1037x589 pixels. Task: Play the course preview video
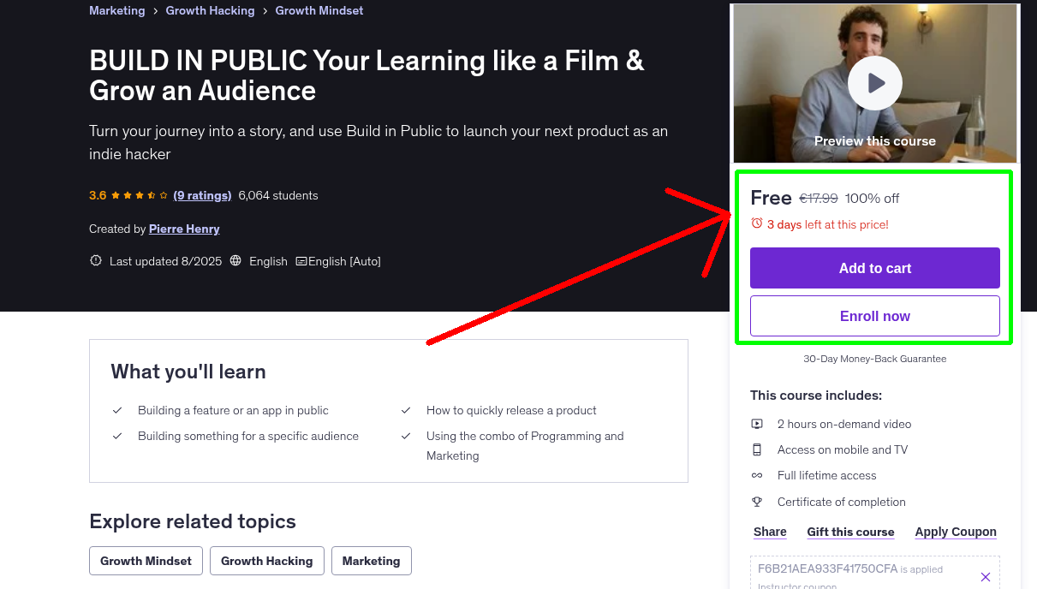(874, 82)
